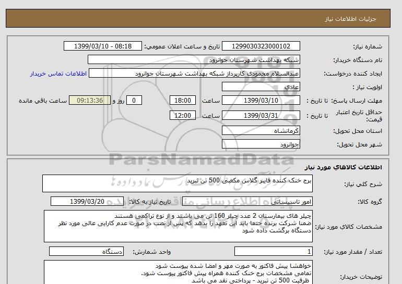Select the priority field عادی
The image size is (402, 284).
(261, 87)
